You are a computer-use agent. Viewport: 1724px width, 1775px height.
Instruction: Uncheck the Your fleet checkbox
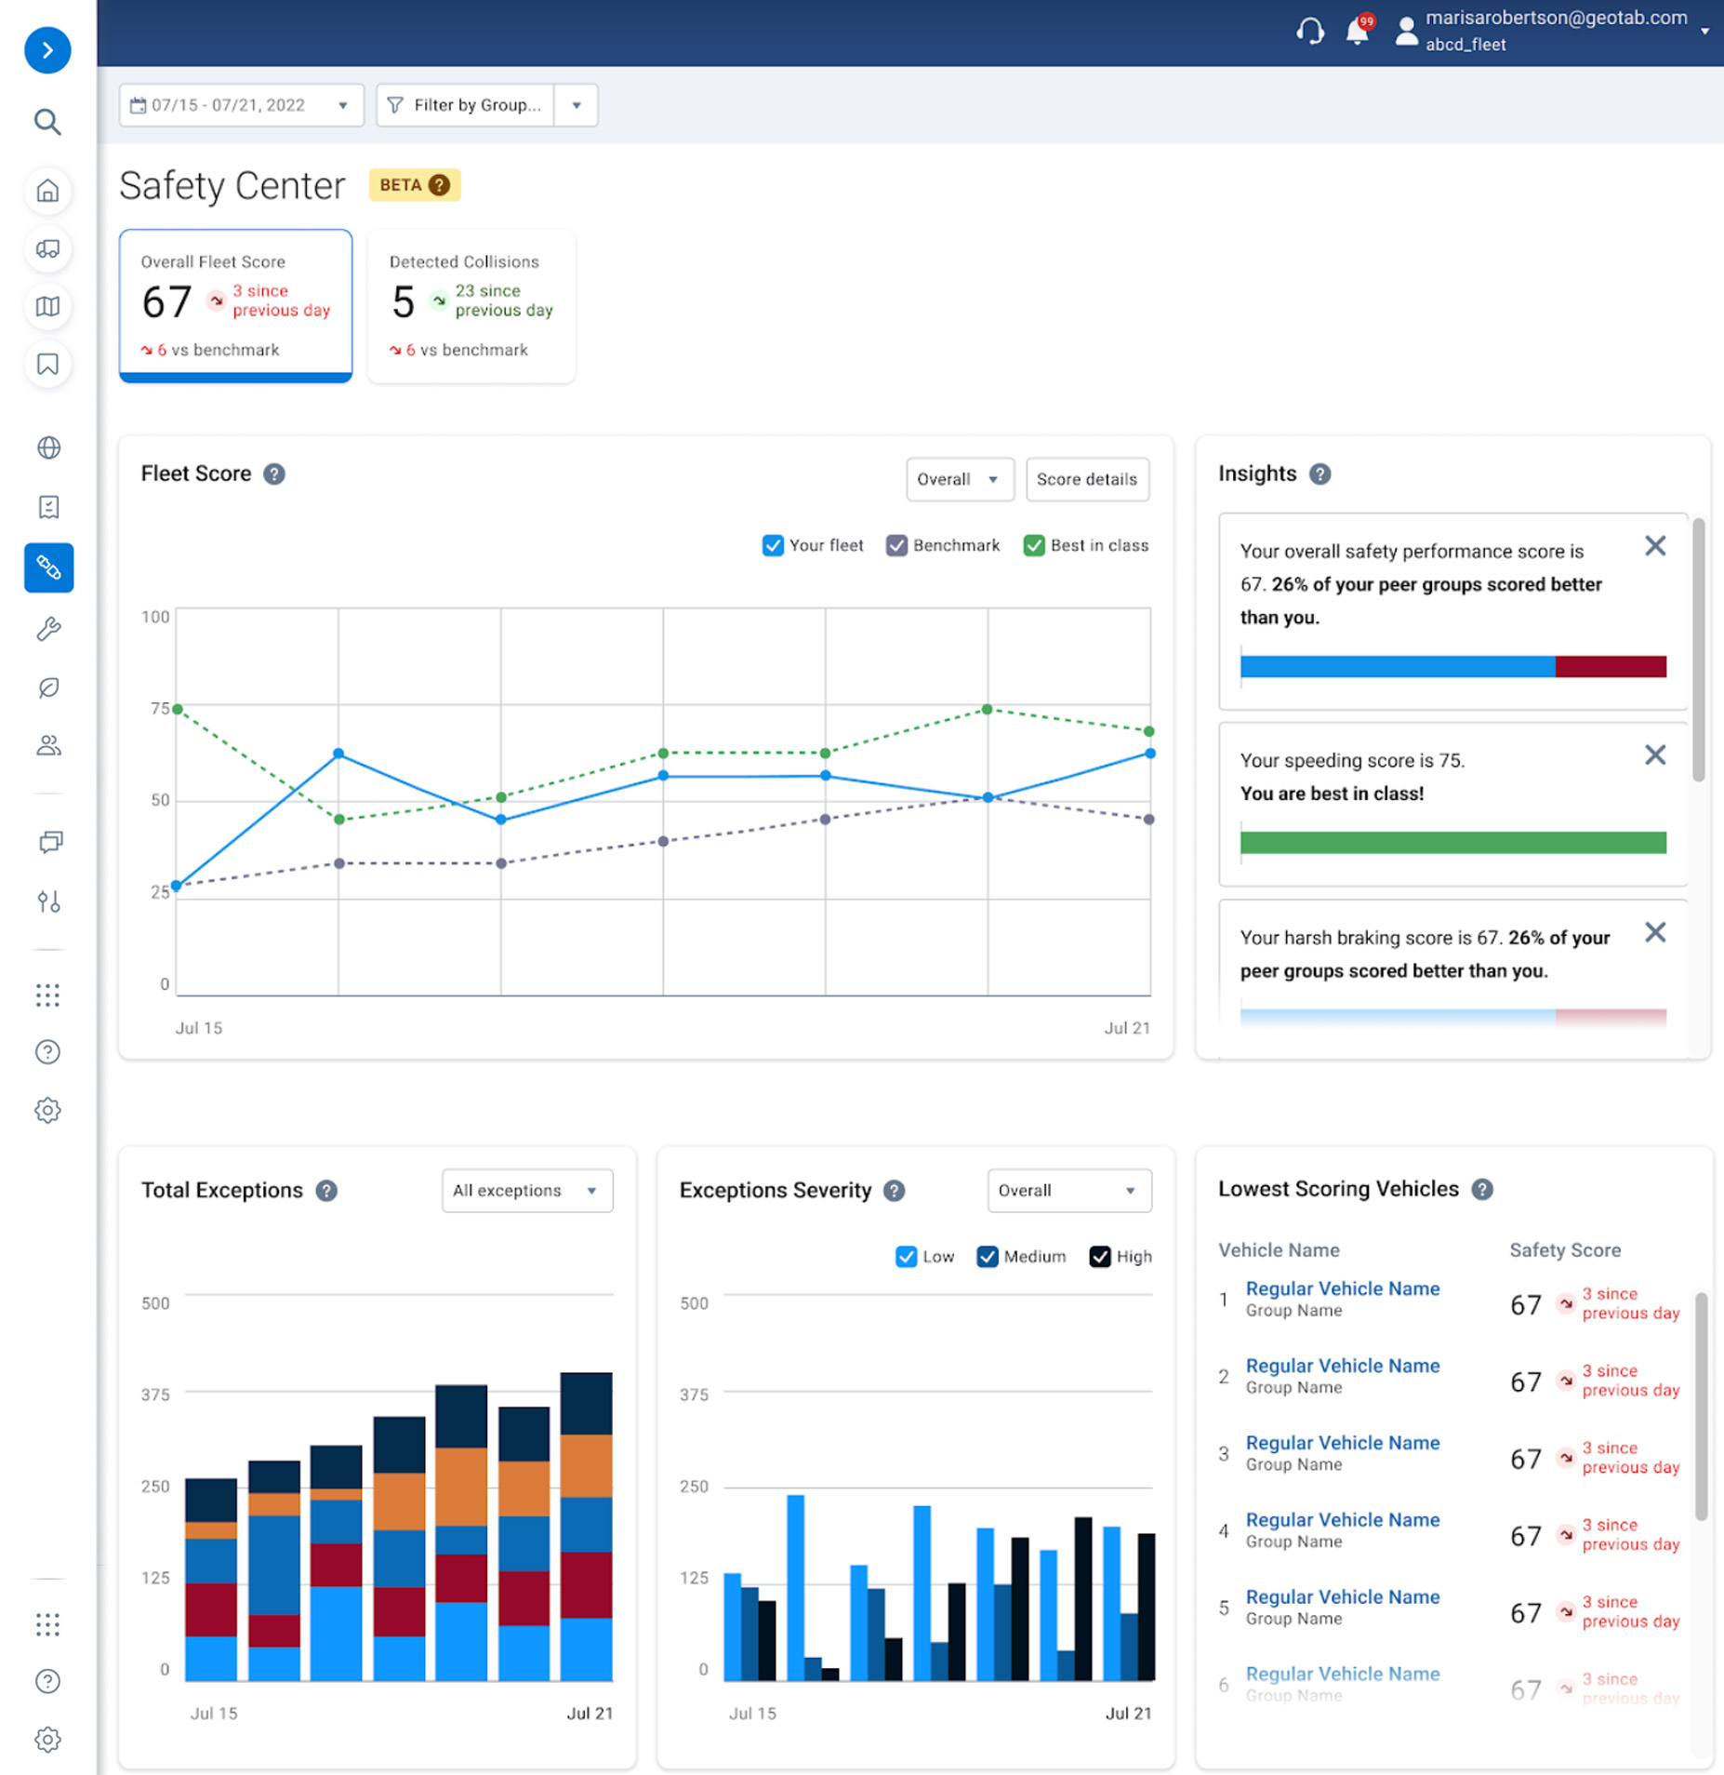(x=773, y=545)
